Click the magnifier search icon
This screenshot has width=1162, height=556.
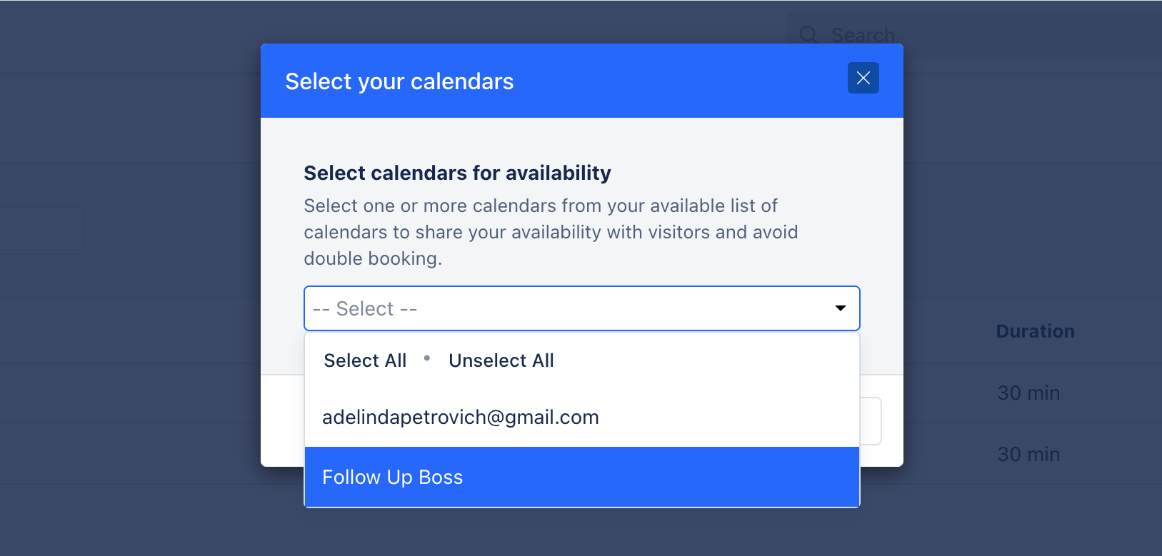point(808,35)
